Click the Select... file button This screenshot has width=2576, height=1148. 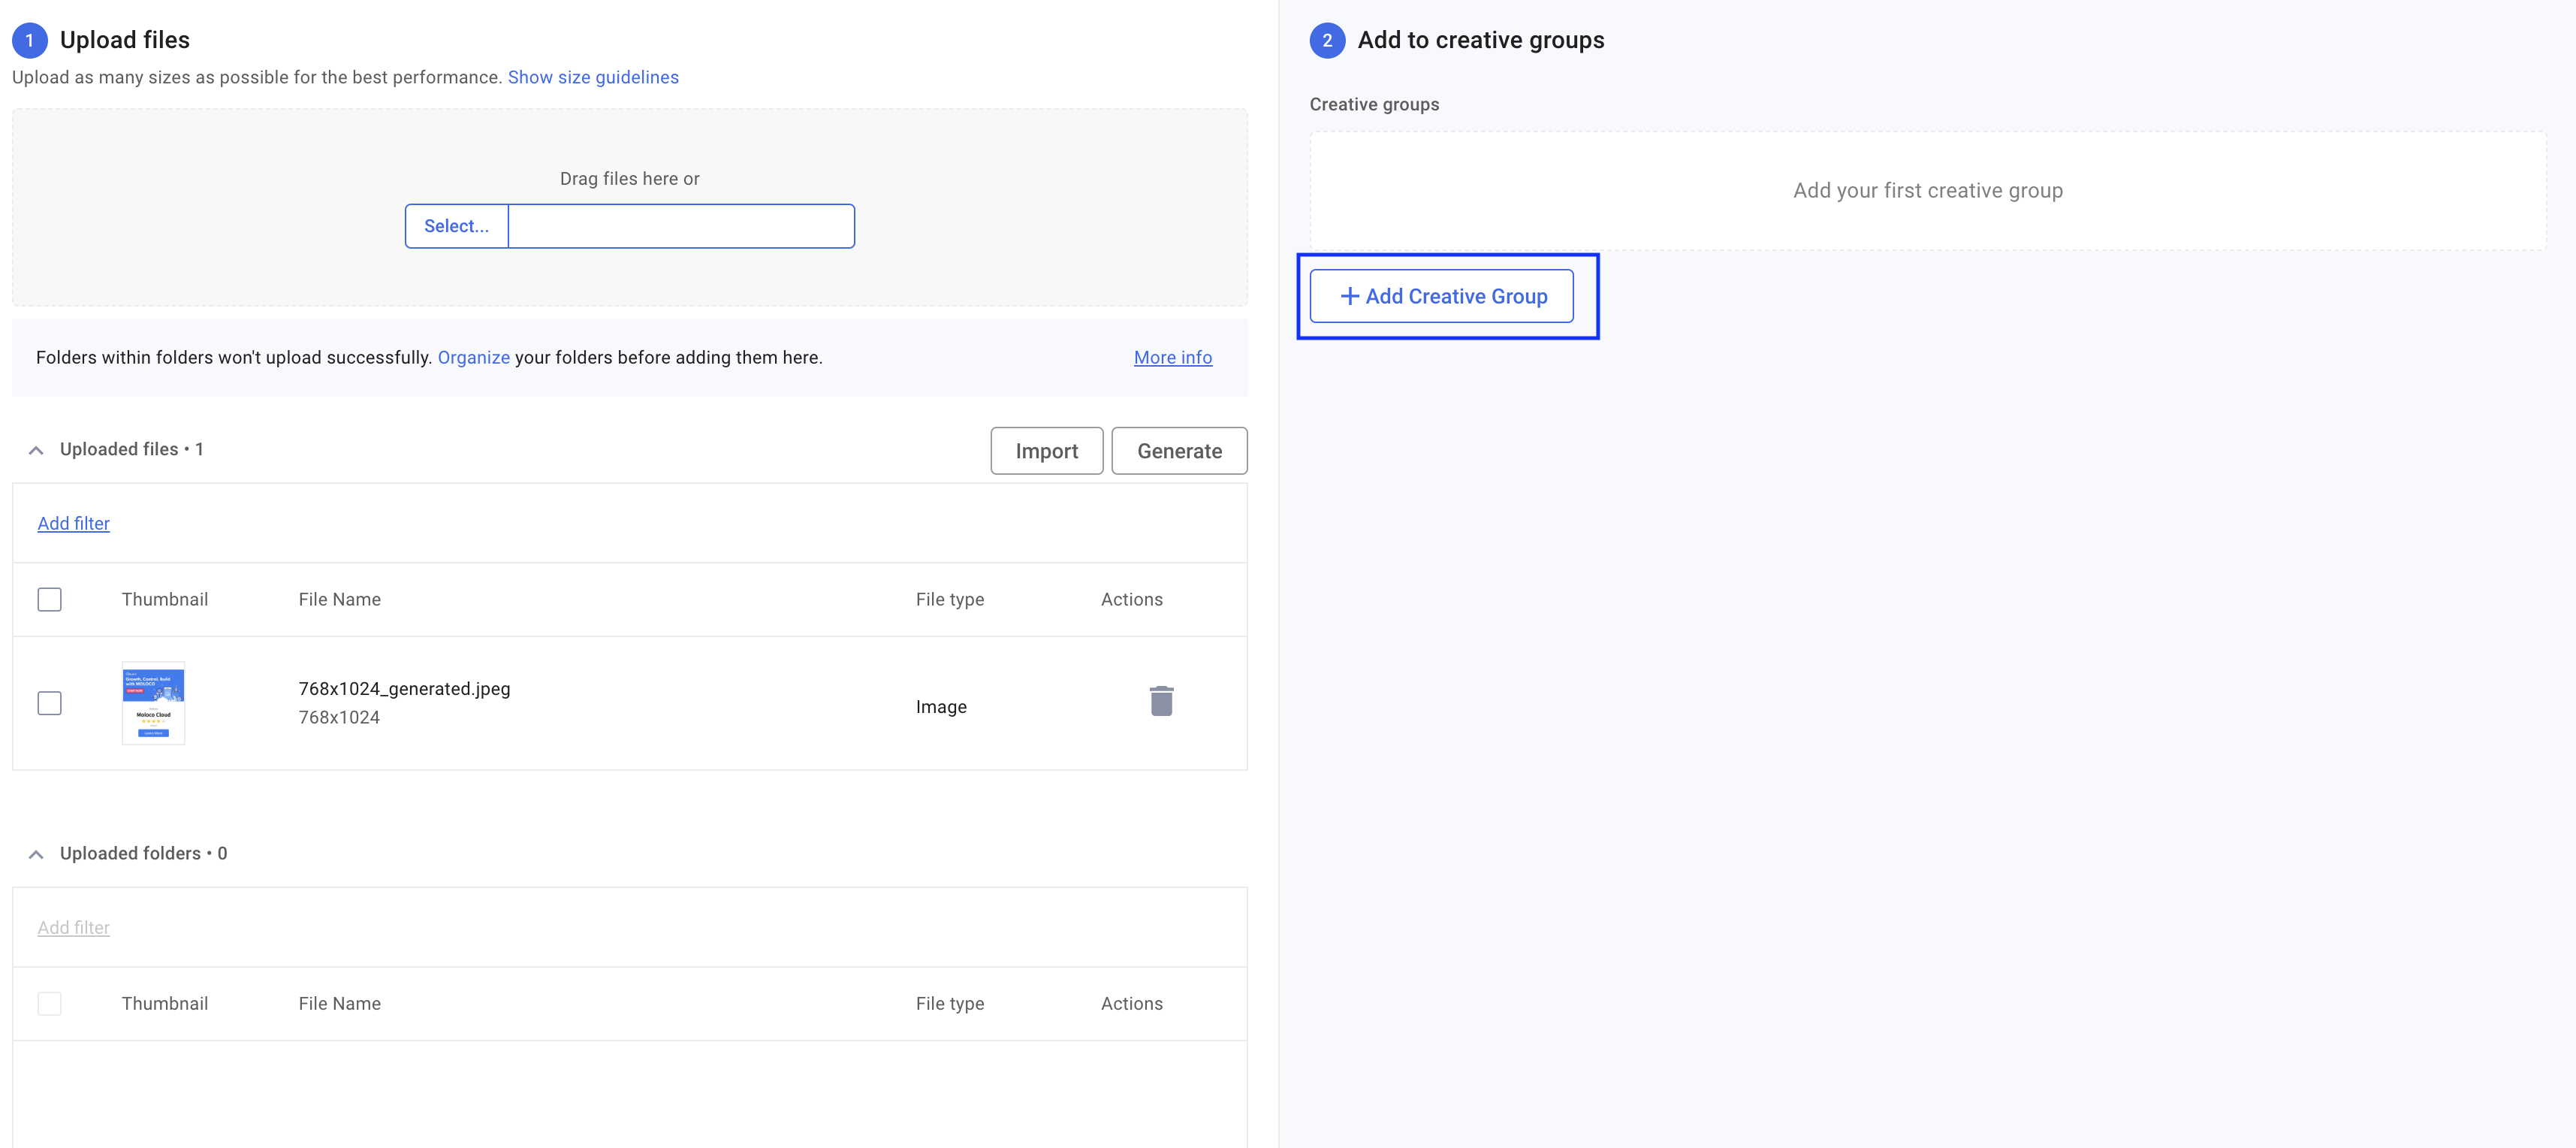[x=457, y=226]
